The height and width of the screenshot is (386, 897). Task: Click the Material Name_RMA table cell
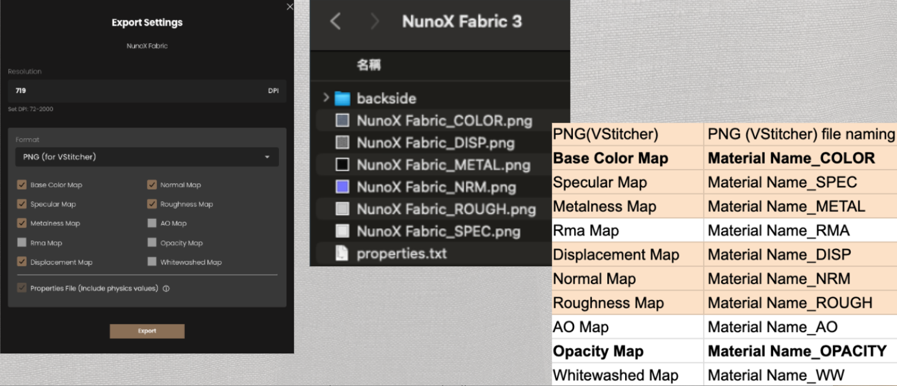click(x=800, y=231)
